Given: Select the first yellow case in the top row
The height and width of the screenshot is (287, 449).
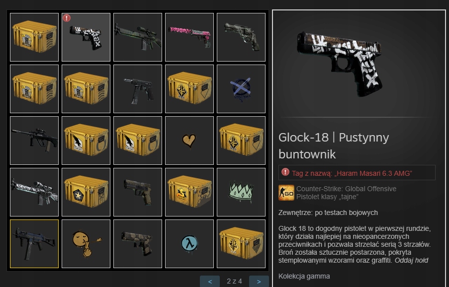Looking at the screenshot, I should [x=34, y=37].
